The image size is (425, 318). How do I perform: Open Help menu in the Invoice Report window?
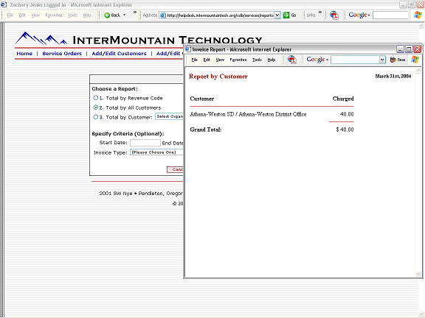(272, 60)
